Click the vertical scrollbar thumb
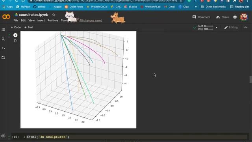Viewport: 252px width, 142px height. tap(250, 79)
